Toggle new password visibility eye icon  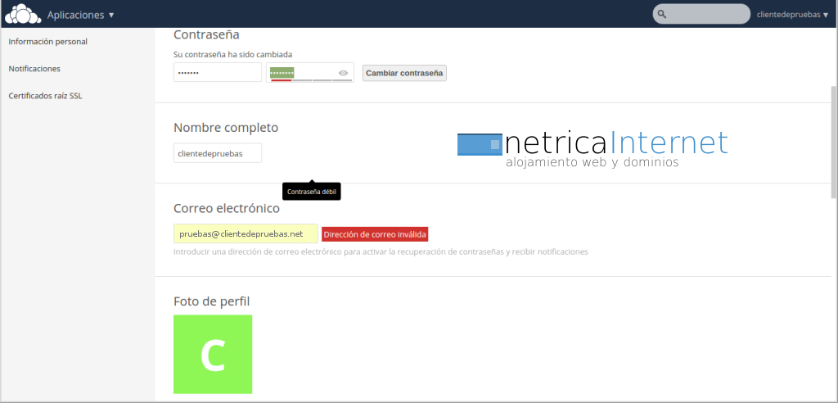(344, 73)
